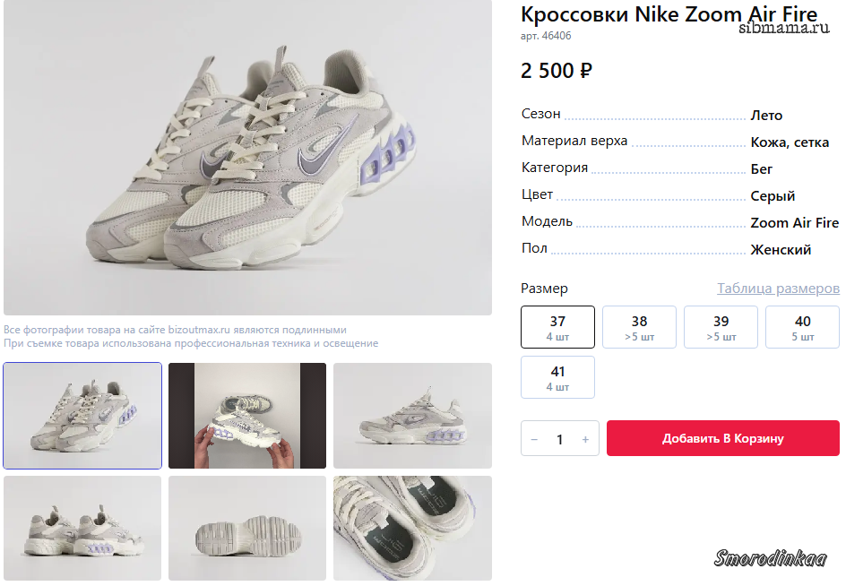Open the Таблица размеров size chart link
Screen dimensions: 846x586
[778, 289]
